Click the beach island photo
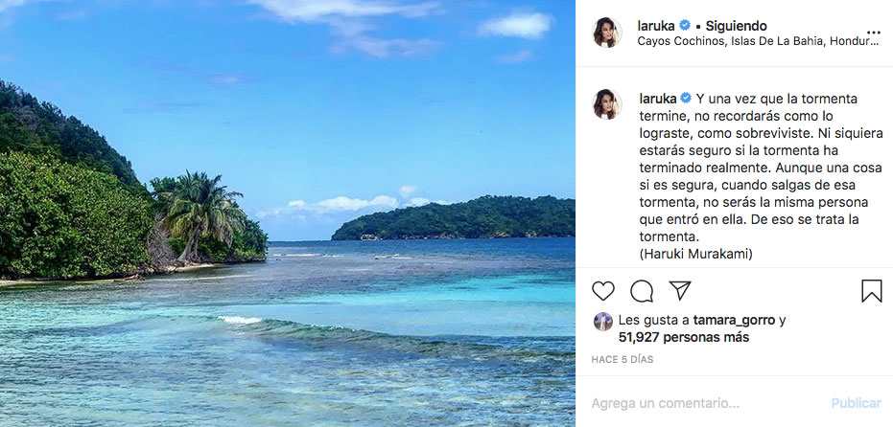893x427 pixels. 288,213
